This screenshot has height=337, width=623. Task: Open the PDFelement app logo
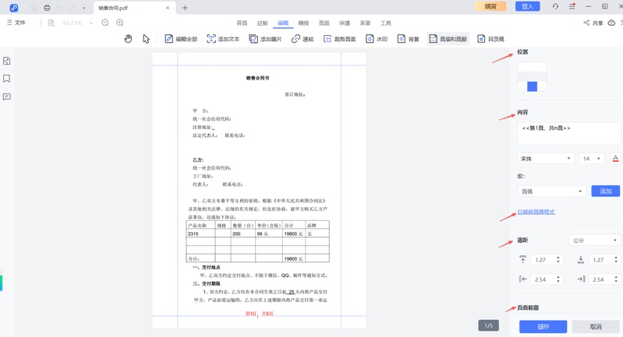coord(13,8)
